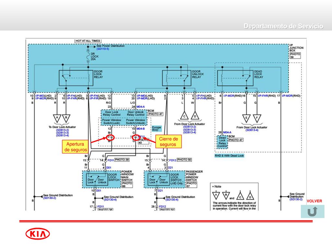Click 'Door Unlock Relay Control' in the BCM block
This screenshot has width=332, height=249.
(x=136, y=113)
